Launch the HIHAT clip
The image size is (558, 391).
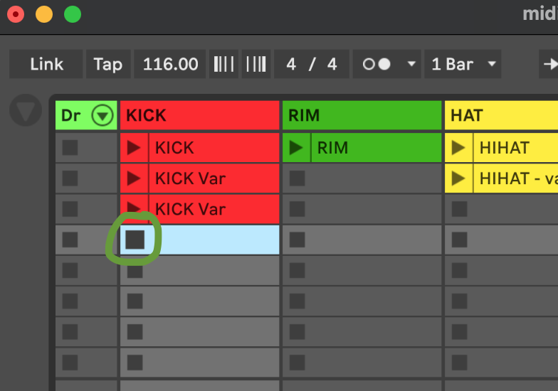(458, 148)
